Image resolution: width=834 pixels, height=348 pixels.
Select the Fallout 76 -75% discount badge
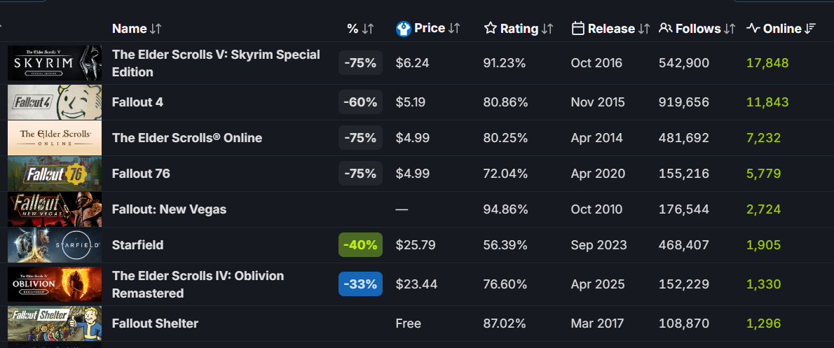pos(360,174)
